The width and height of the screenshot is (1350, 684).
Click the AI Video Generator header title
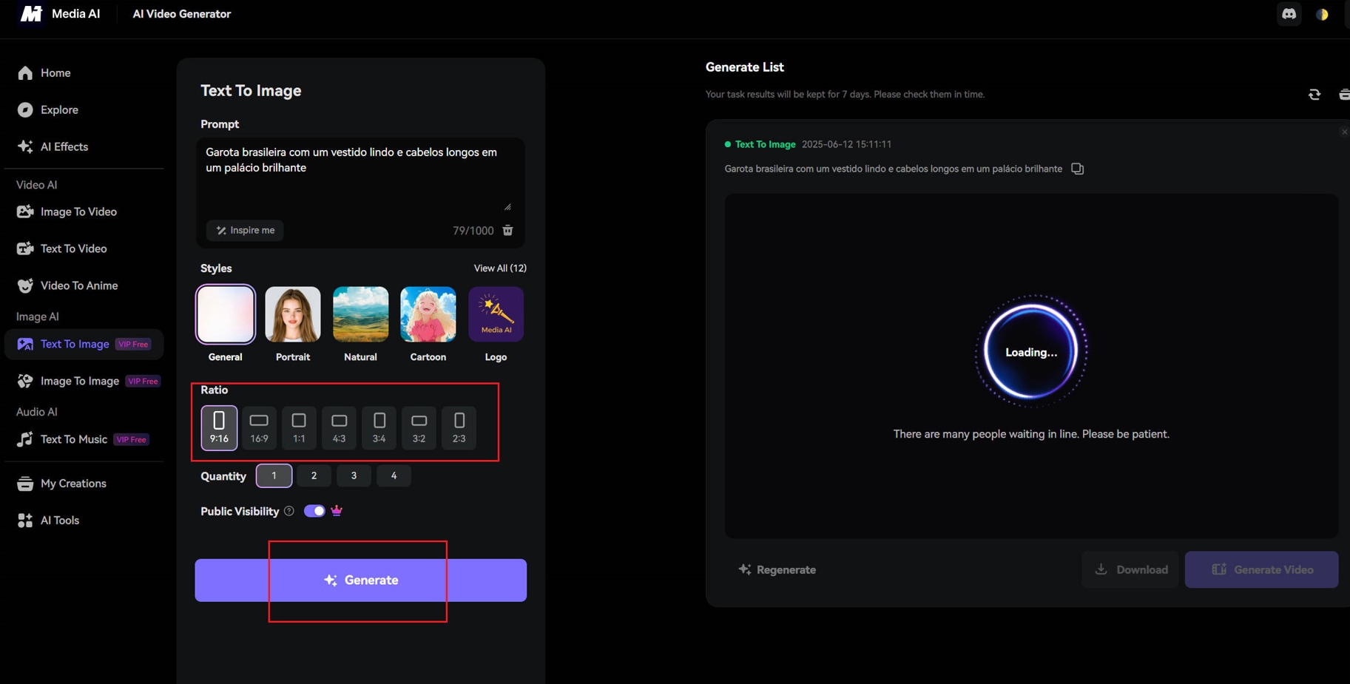(x=182, y=14)
